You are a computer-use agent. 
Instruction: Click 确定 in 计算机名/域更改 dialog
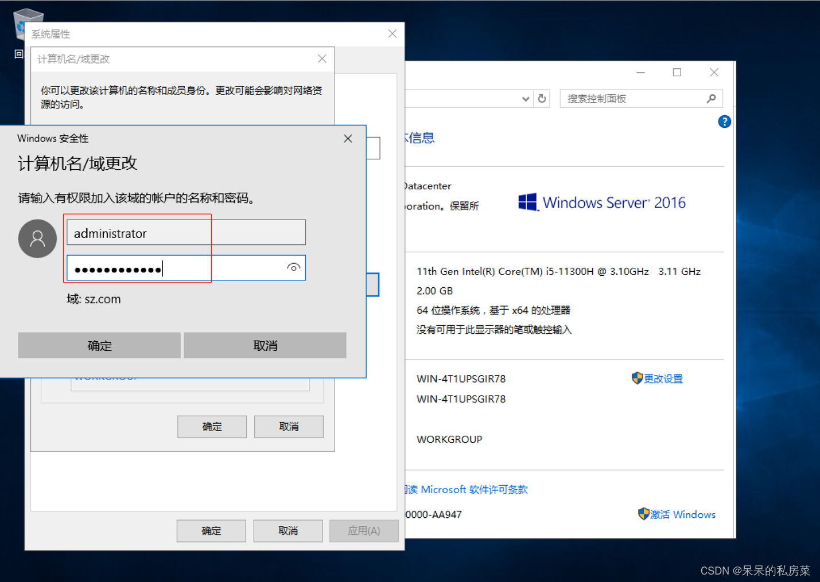(212, 427)
